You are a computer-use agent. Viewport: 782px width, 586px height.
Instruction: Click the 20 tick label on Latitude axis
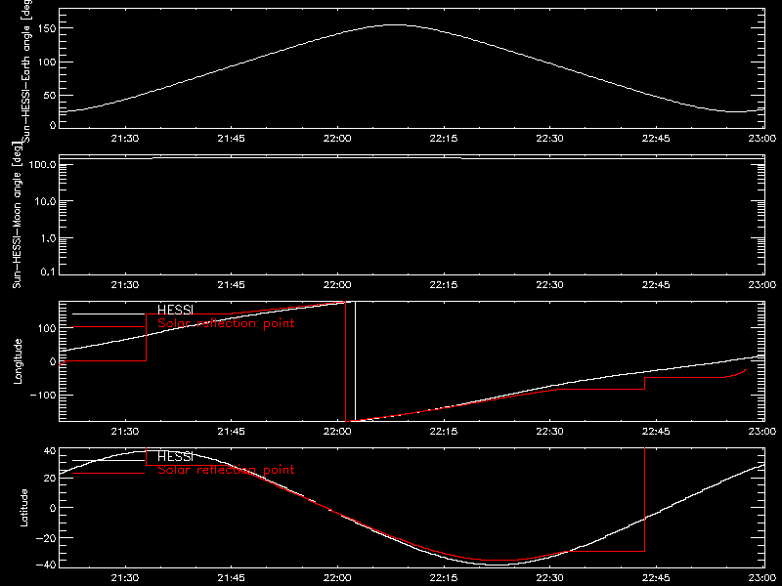coord(50,478)
